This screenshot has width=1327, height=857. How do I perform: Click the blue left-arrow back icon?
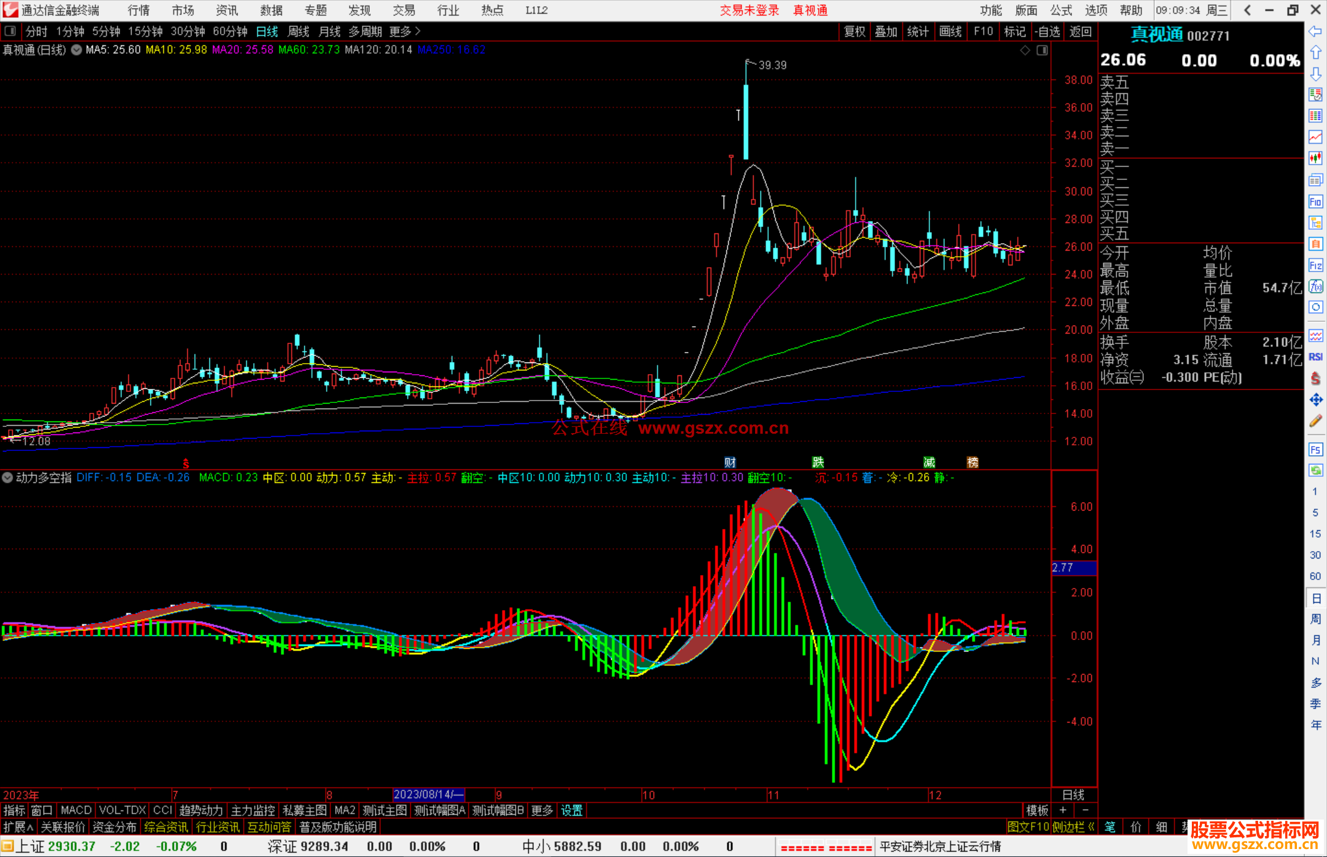[1315, 31]
